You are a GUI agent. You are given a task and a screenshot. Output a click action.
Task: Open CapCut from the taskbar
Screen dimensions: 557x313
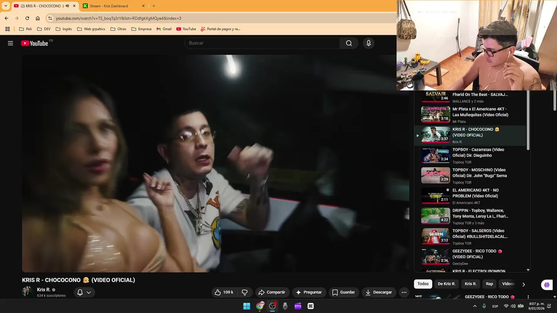pos(311,306)
